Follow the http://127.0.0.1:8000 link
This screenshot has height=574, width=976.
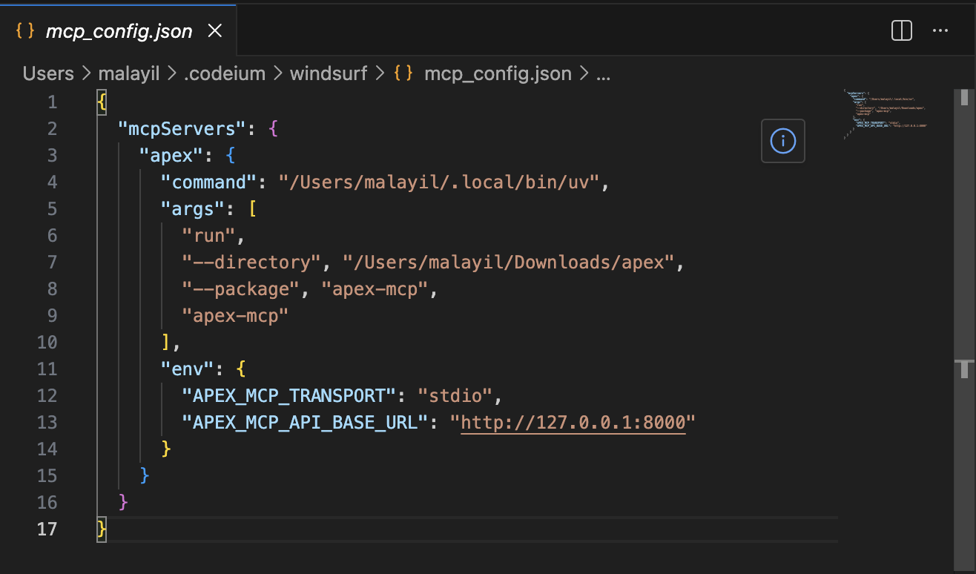[573, 422]
